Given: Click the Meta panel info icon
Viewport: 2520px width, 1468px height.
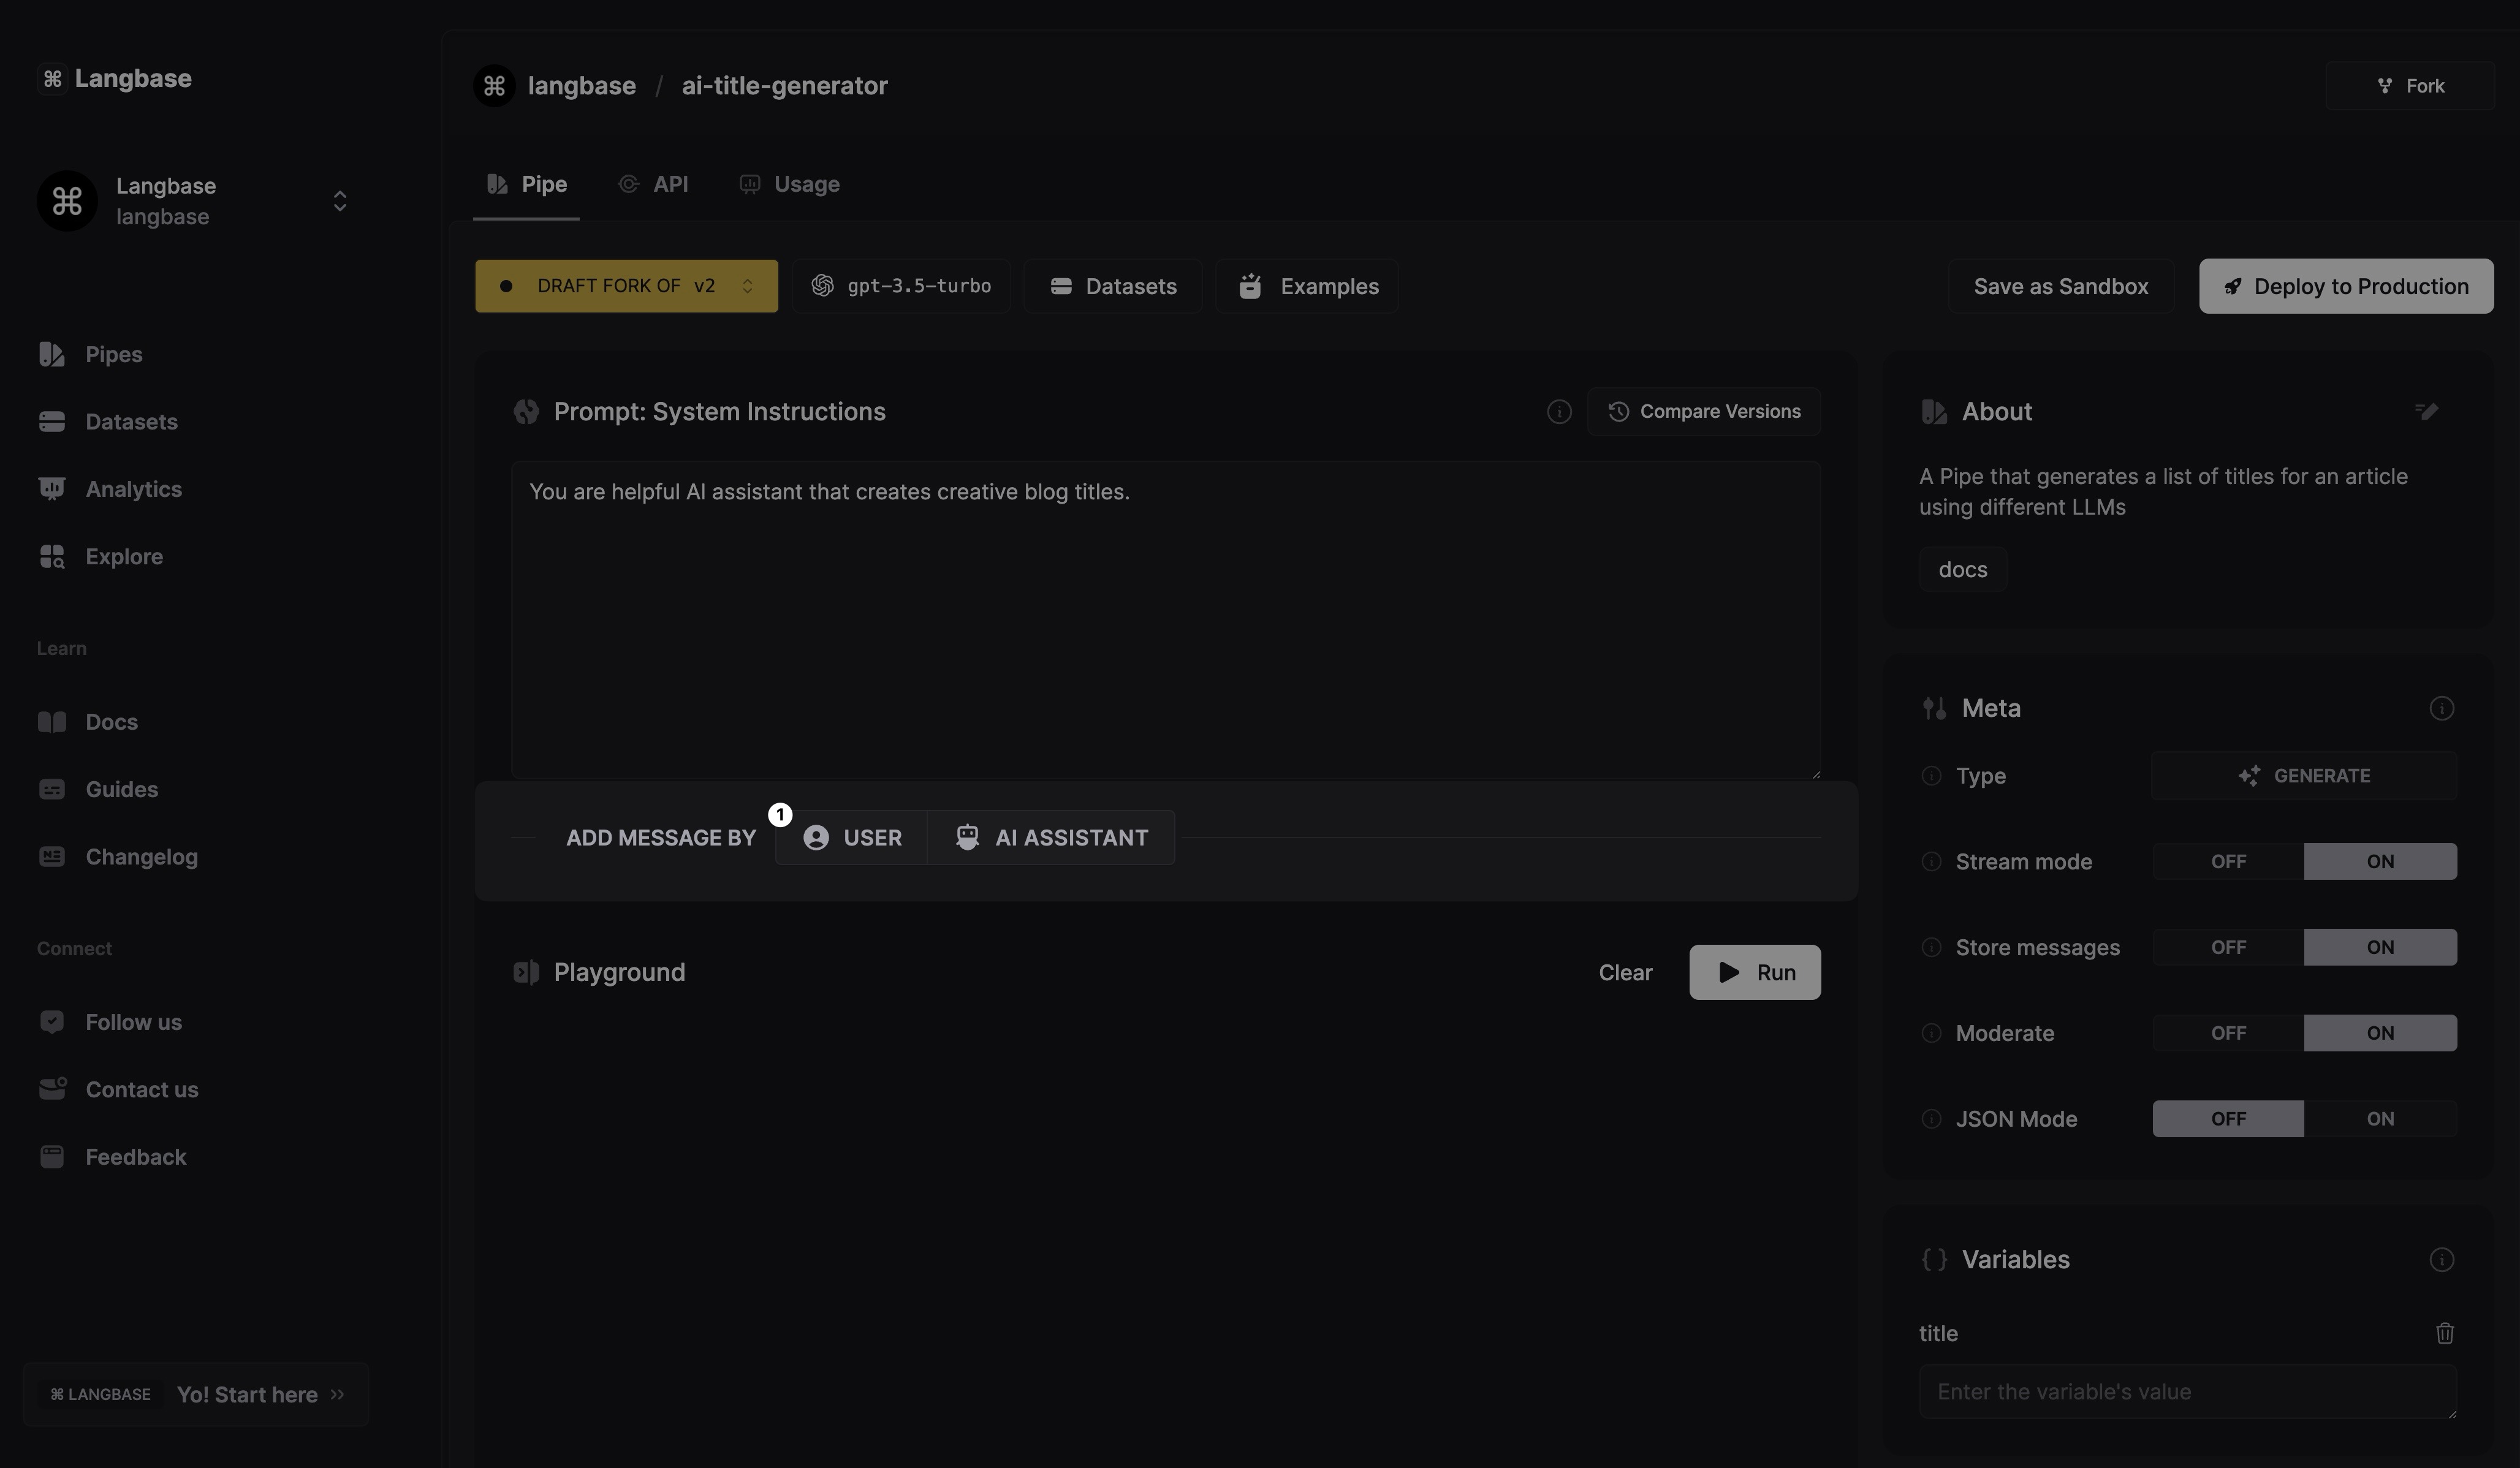Looking at the screenshot, I should pyautogui.click(x=2441, y=708).
